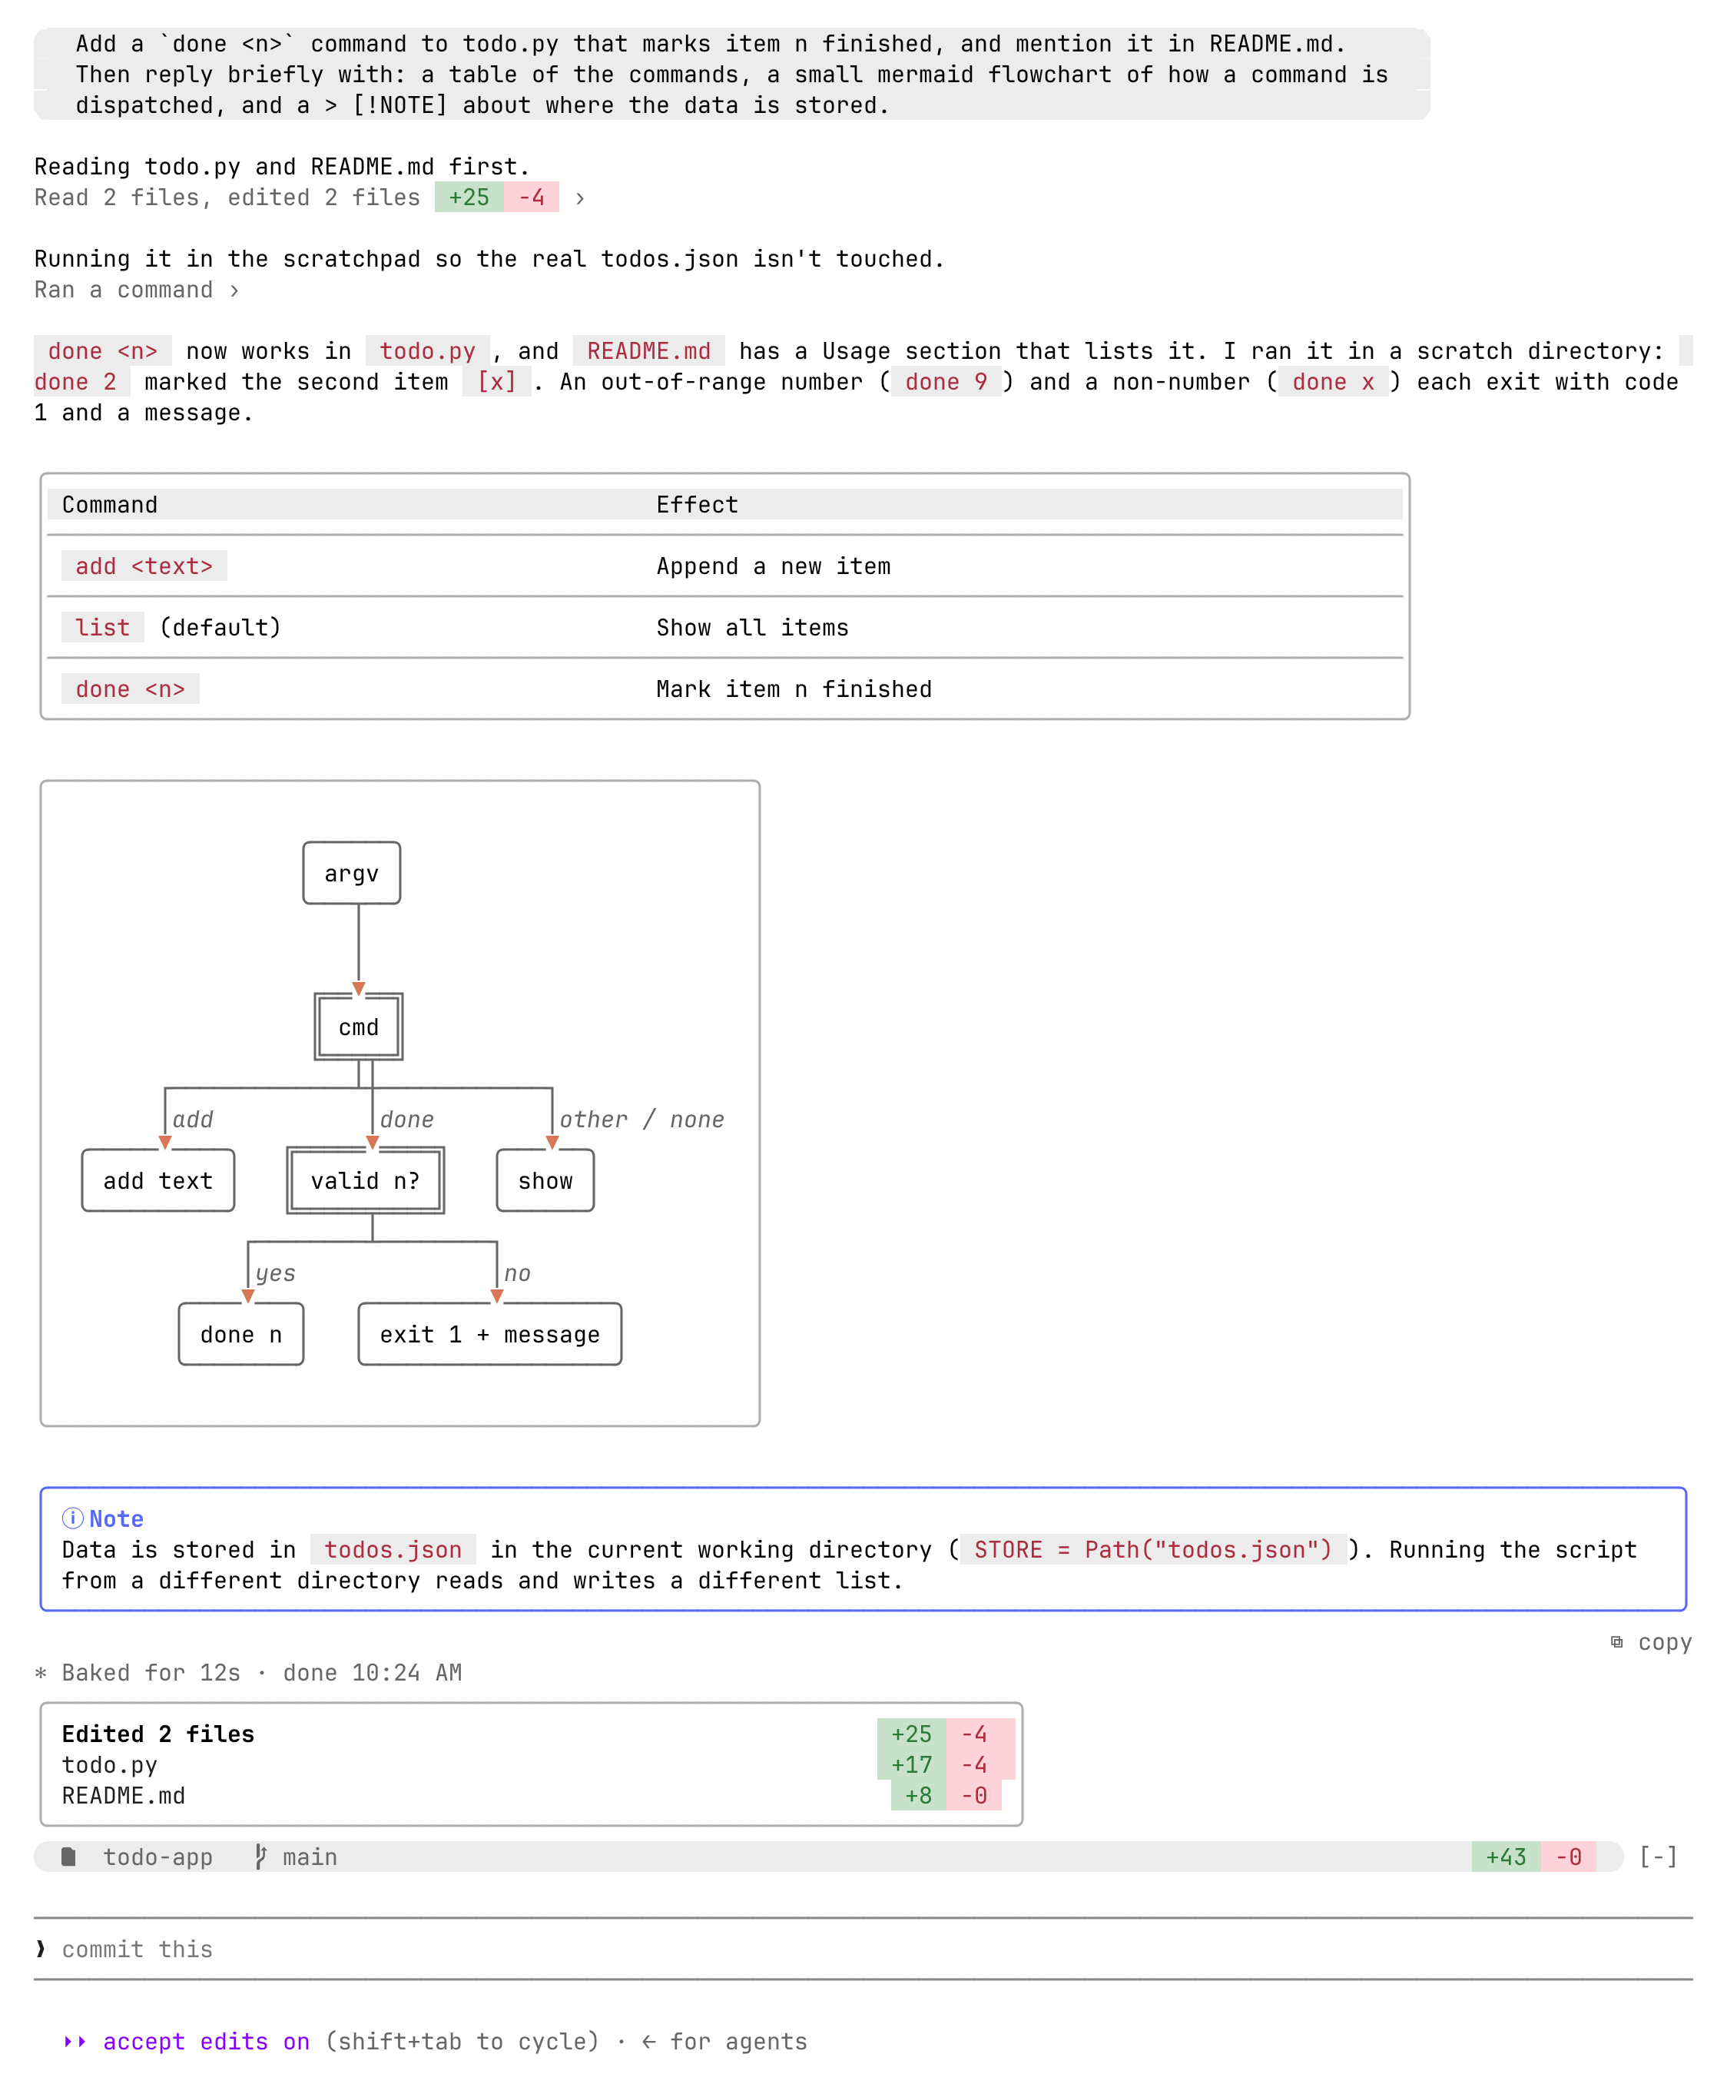Collapse the status panel with the [-] toggle
The height and width of the screenshot is (2084, 1727).
point(1658,1857)
